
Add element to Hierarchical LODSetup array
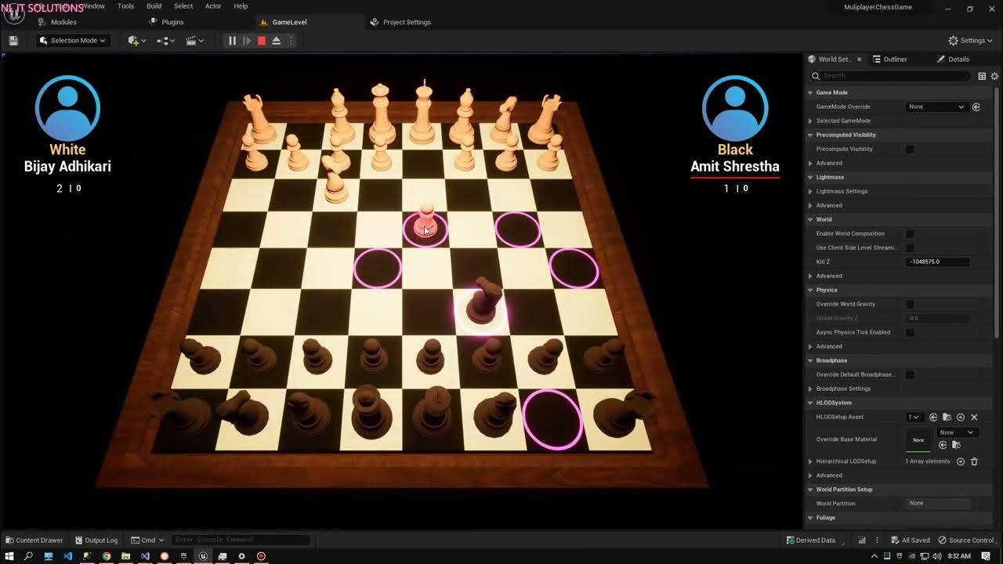pos(961,461)
